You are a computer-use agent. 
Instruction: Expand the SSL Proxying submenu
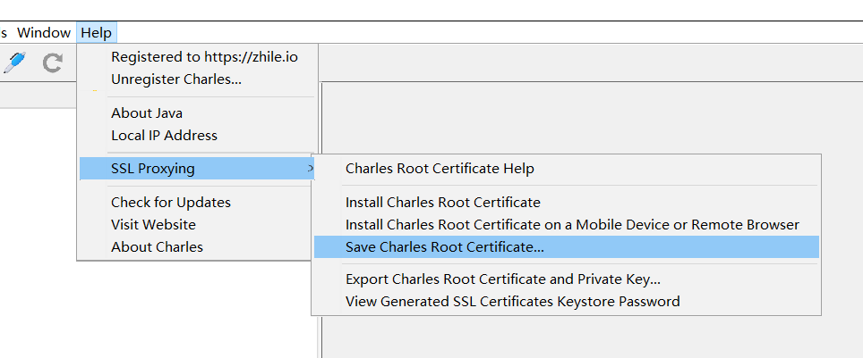click(x=197, y=169)
